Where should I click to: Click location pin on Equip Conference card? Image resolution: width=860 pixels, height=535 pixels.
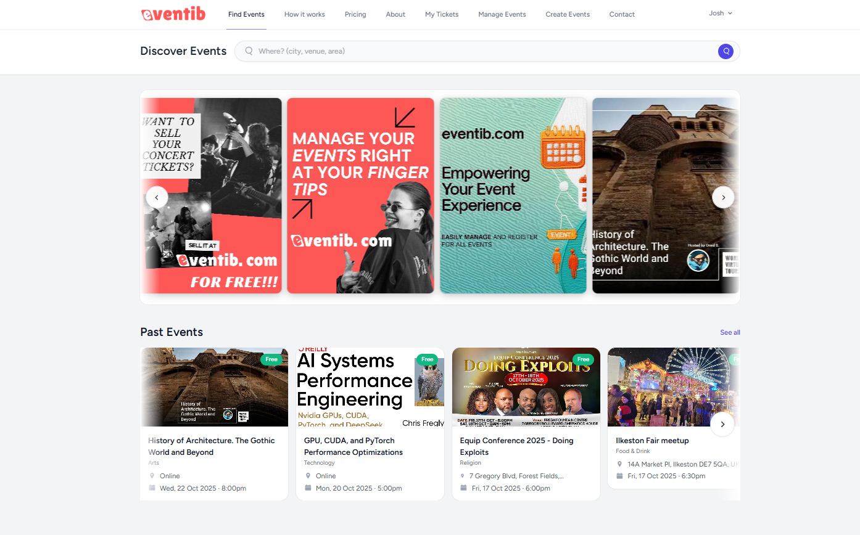[463, 476]
